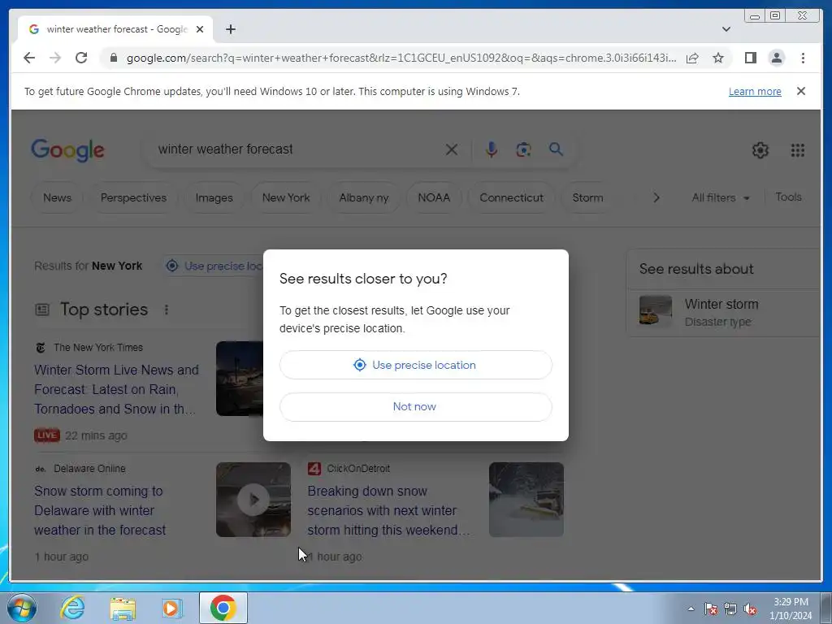832x624 pixels.
Task: Select the New York filter chip
Action: tap(285, 197)
